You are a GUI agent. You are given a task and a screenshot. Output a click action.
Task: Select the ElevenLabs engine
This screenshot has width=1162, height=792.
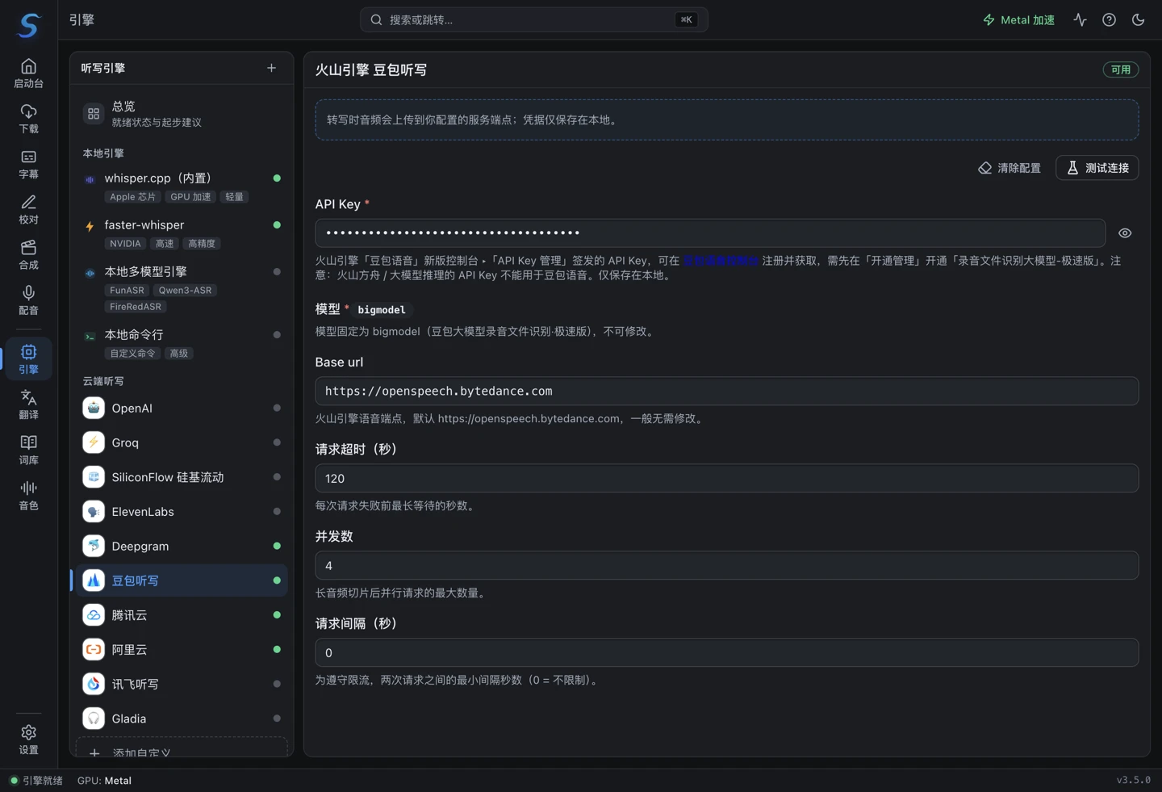(182, 511)
